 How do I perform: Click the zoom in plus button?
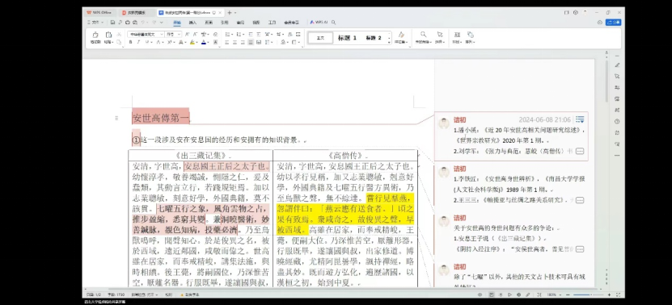tap(609, 295)
